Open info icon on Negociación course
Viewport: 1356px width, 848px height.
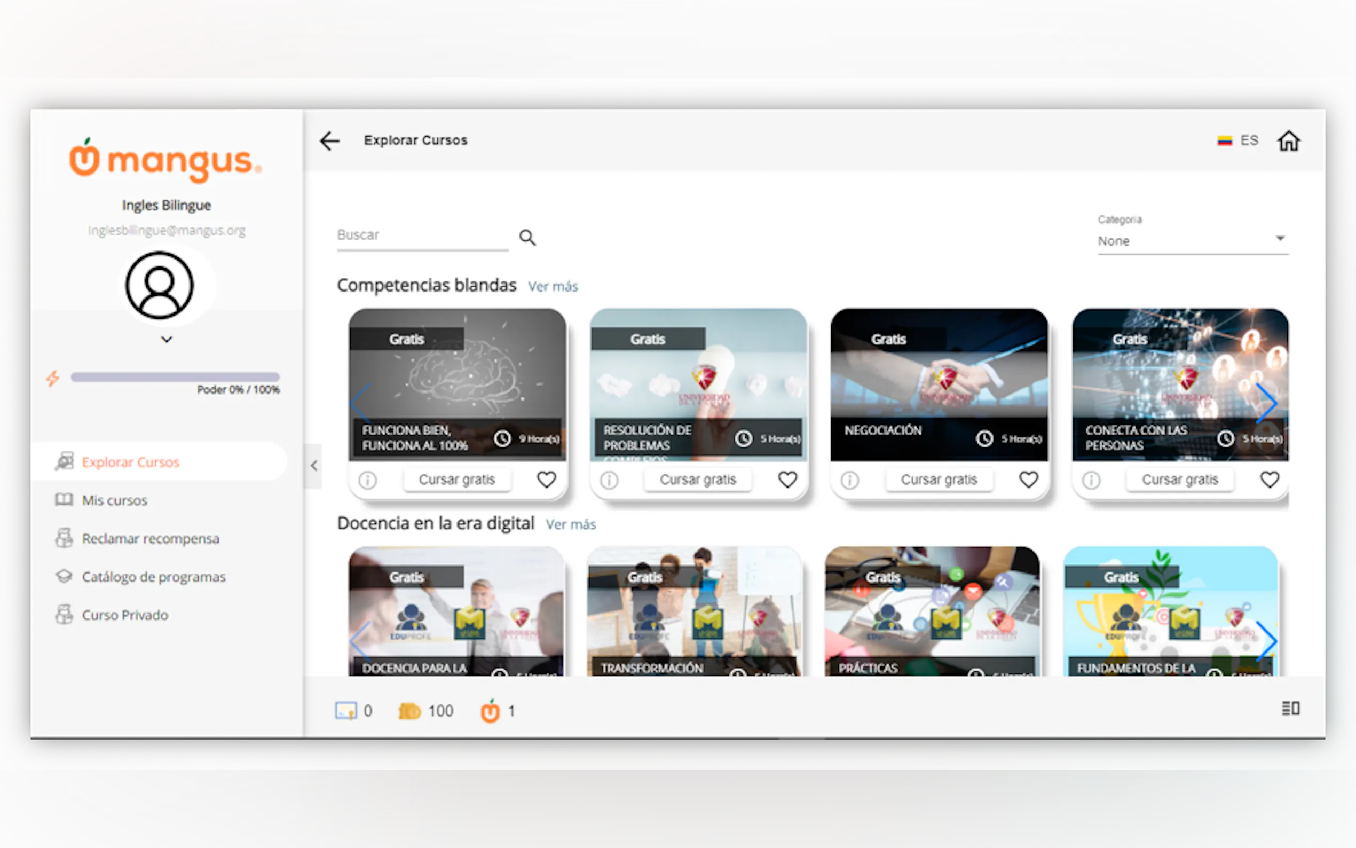click(850, 480)
